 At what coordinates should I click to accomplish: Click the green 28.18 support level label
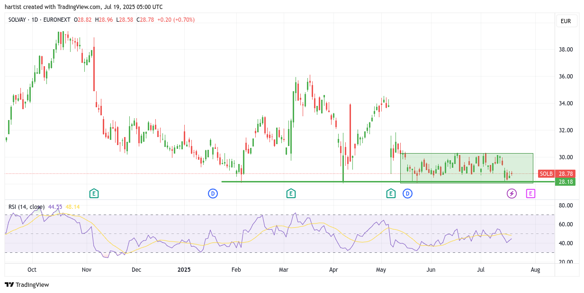[566, 182]
